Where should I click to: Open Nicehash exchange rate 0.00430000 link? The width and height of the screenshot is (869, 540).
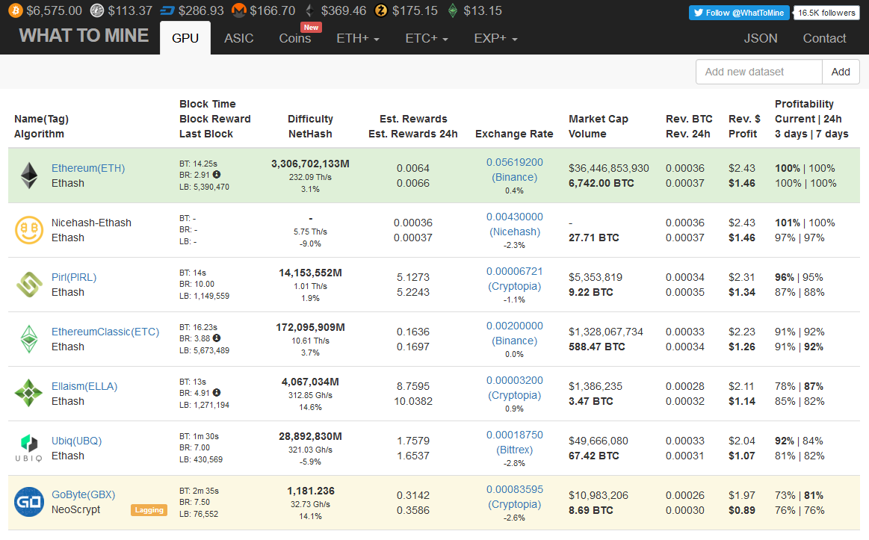(514, 224)
